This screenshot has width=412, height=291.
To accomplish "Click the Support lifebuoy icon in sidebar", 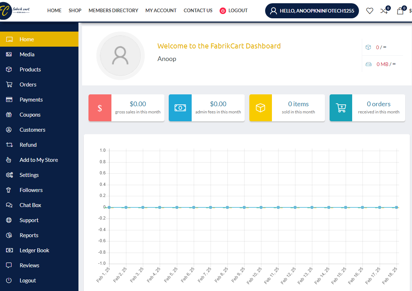I will [x=9, y=220].
